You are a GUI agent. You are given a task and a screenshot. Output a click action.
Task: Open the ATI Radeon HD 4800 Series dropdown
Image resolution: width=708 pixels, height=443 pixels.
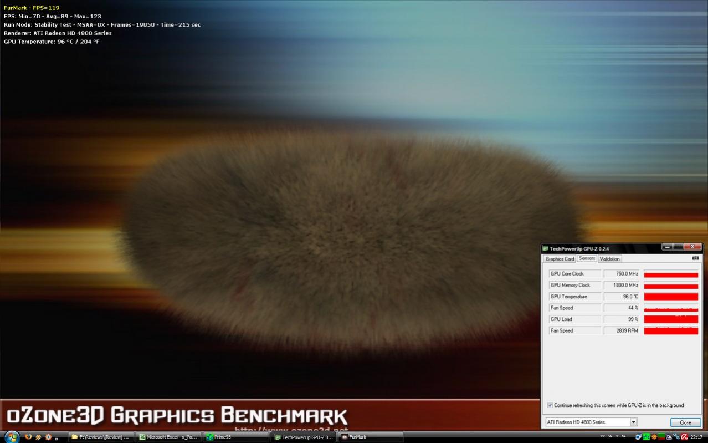pos(591,422)
